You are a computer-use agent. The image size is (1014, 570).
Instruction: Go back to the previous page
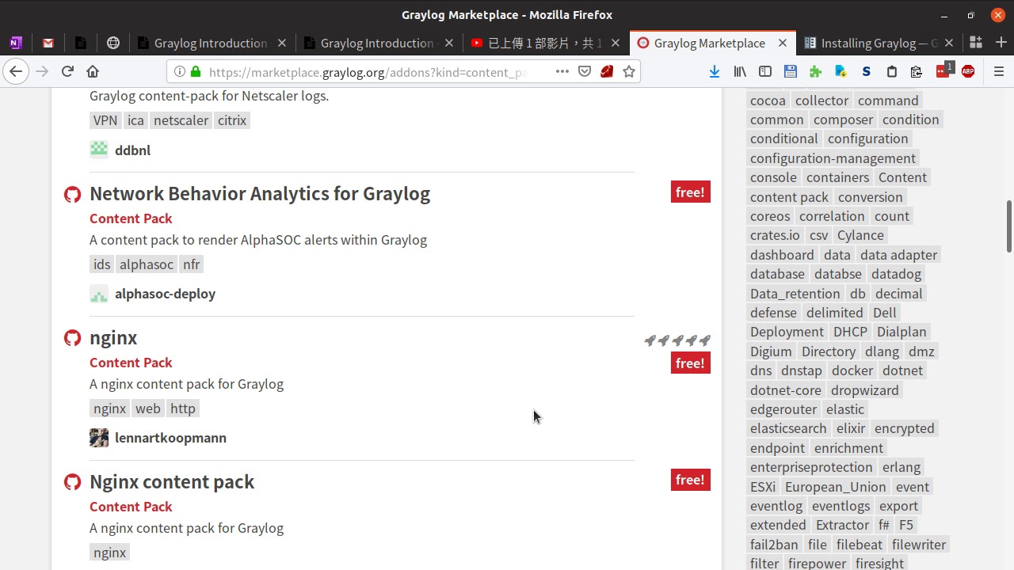pos(16,71)
